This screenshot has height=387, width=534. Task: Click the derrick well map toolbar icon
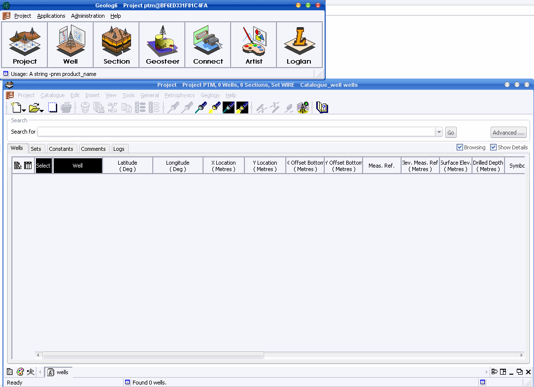pos(303,108)
